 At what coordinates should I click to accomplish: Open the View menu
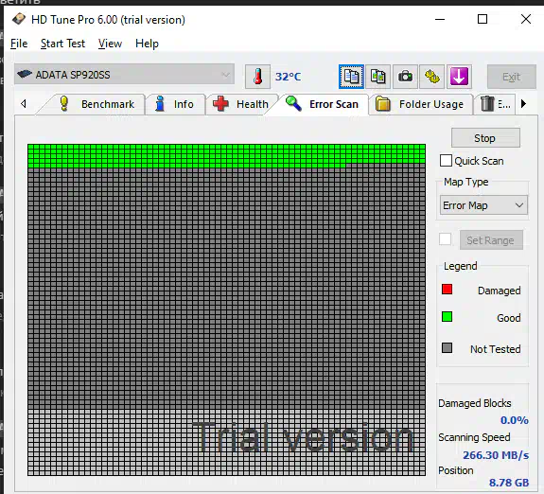click(x=110, y=44)
